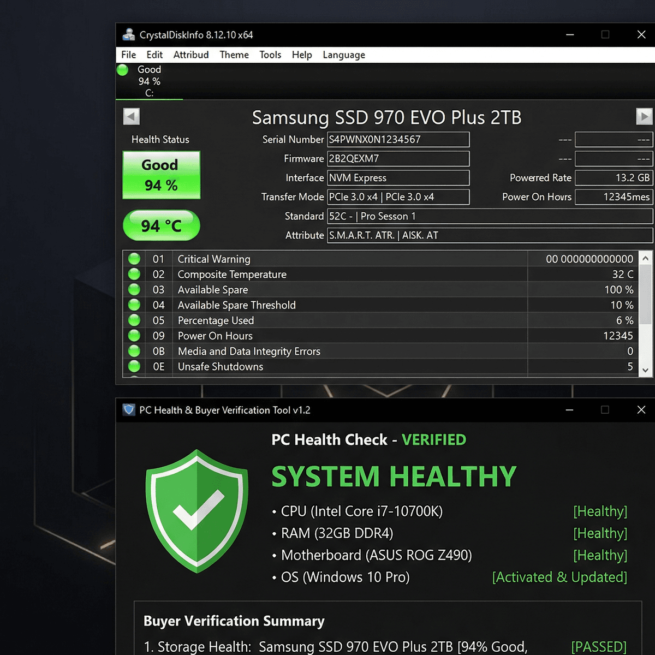Click the Powered Rate value 13.2 GB

point(614,178)
